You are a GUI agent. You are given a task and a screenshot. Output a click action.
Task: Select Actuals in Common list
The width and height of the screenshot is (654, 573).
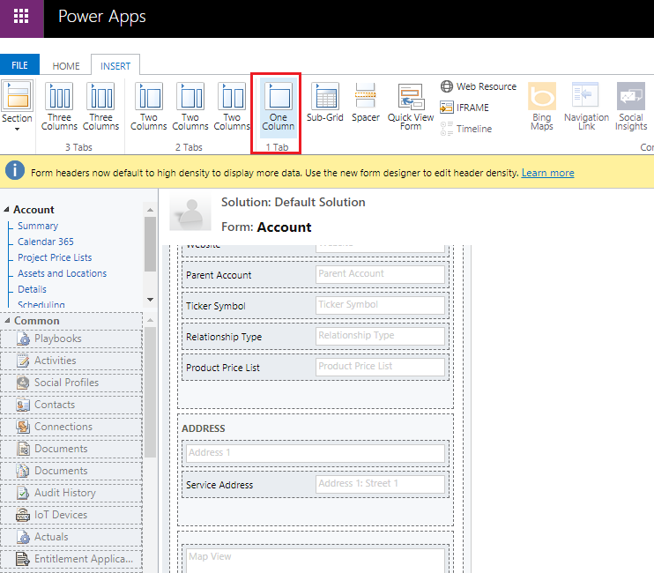tap(71, 537)
